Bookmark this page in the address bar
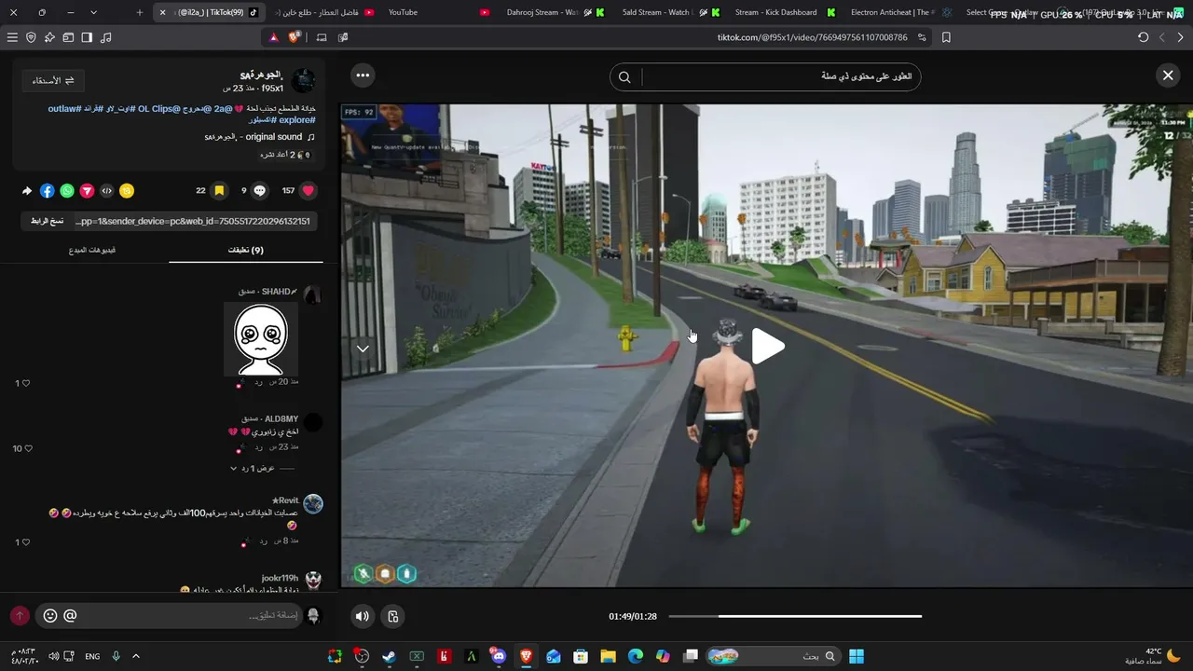 [946, 37]
